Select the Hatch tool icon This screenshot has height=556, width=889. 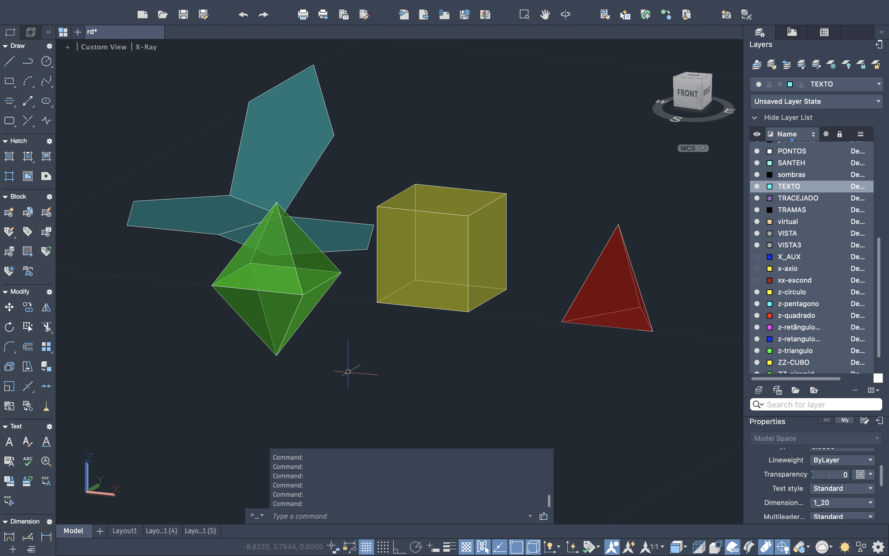[9, 156]
